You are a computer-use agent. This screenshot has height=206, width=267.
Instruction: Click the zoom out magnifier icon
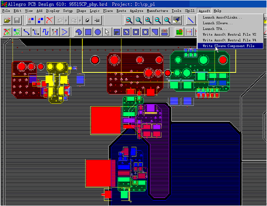(158, 20)
